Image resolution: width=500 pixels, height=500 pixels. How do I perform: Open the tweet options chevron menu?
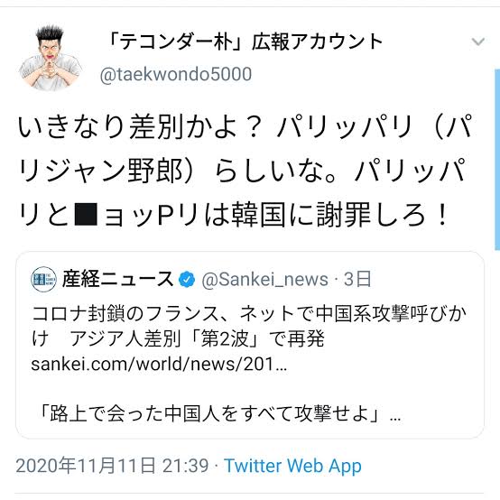point(477,42)
